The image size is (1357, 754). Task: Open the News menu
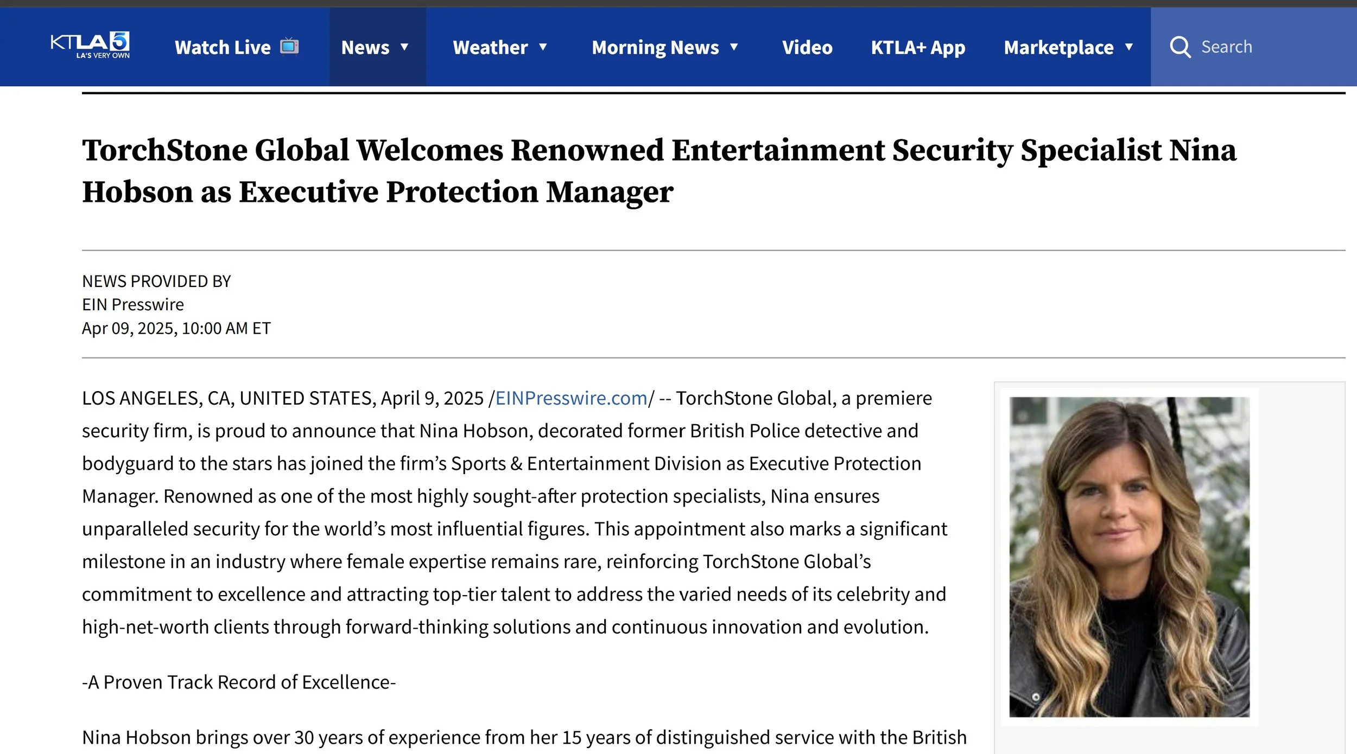365,48
